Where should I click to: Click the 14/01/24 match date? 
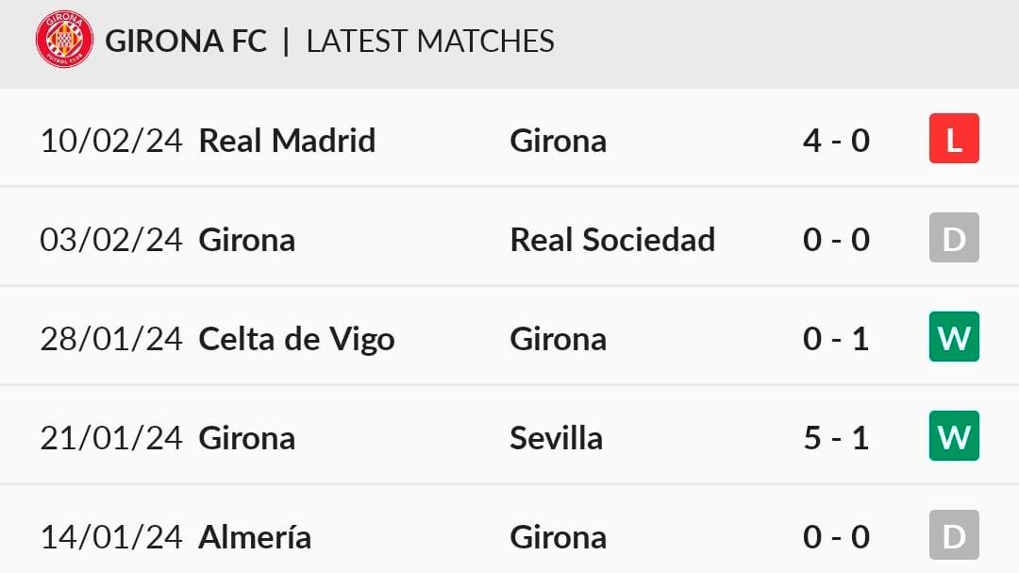(x=111, y=536)
